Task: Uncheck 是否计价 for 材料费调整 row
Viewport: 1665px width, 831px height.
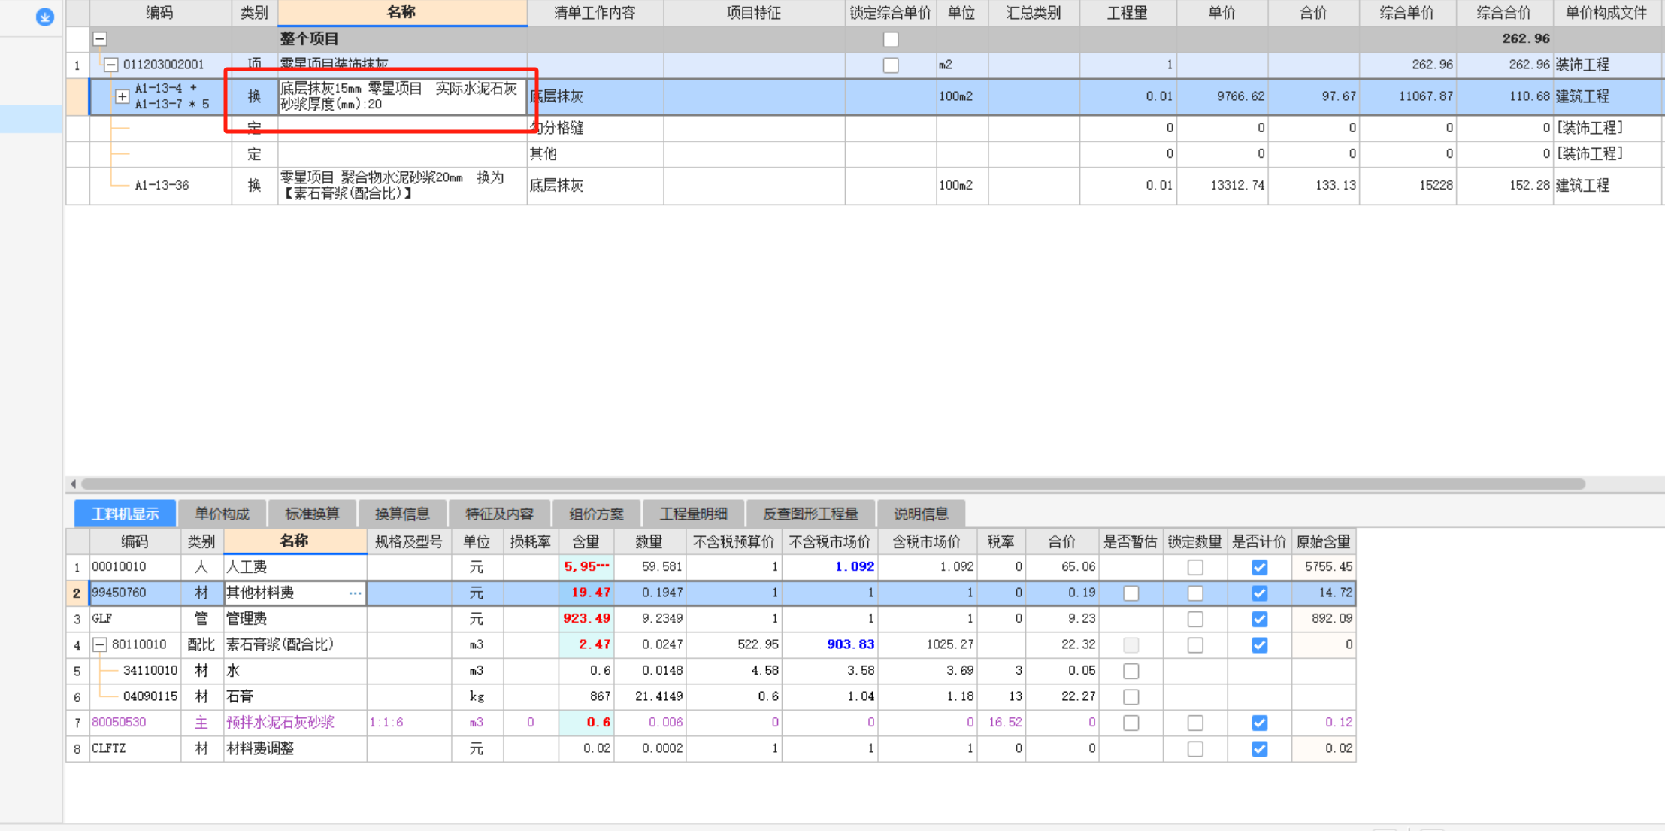Action: tap(1260, 749)
